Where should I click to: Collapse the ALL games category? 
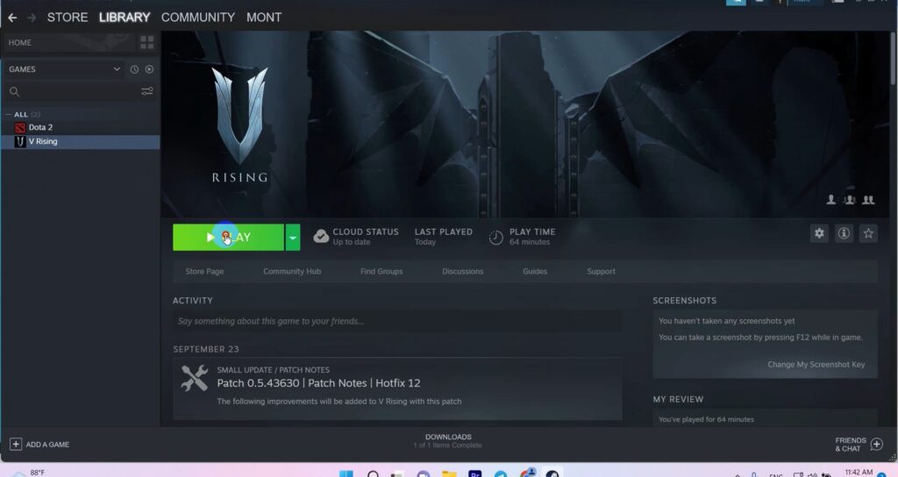[8, 115]
